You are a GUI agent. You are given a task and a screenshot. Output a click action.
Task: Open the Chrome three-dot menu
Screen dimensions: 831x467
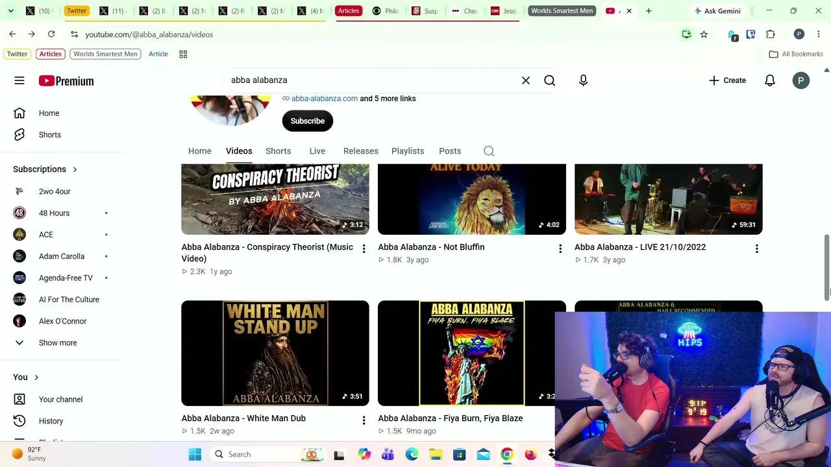819,34
